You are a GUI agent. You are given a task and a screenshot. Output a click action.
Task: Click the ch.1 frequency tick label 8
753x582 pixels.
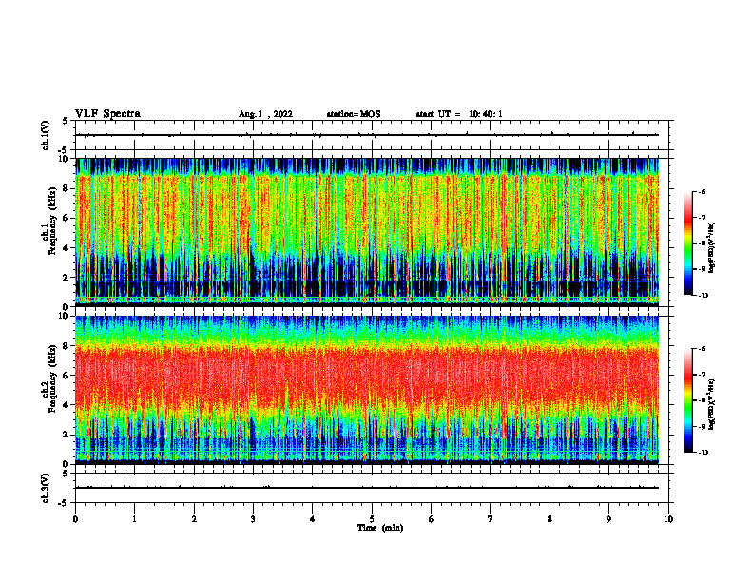pos(67,188)
